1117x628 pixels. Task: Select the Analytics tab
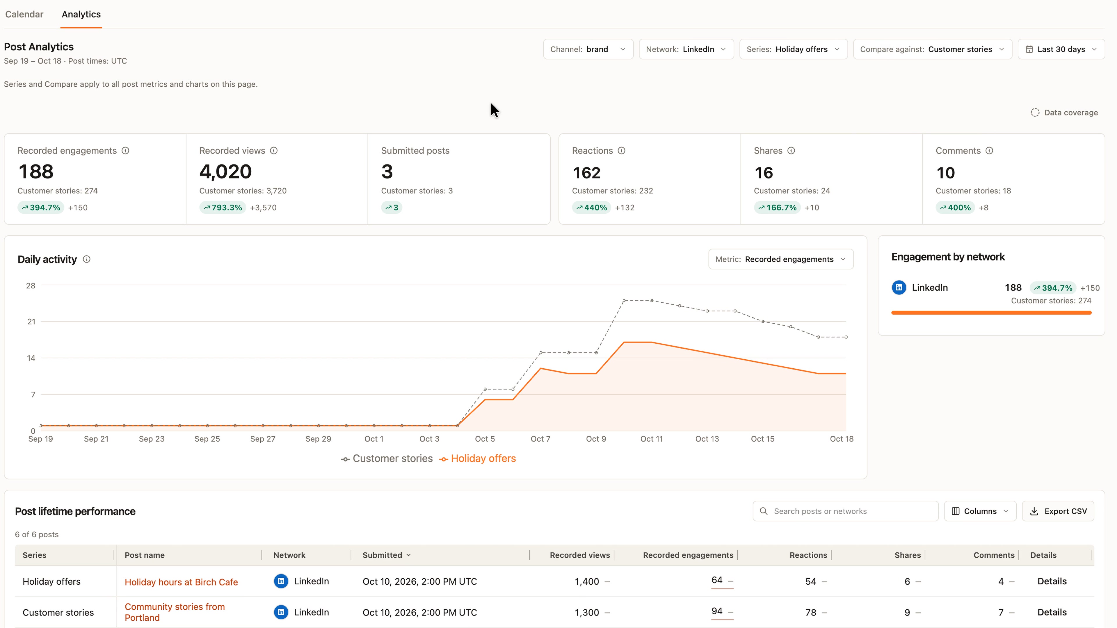81,14
